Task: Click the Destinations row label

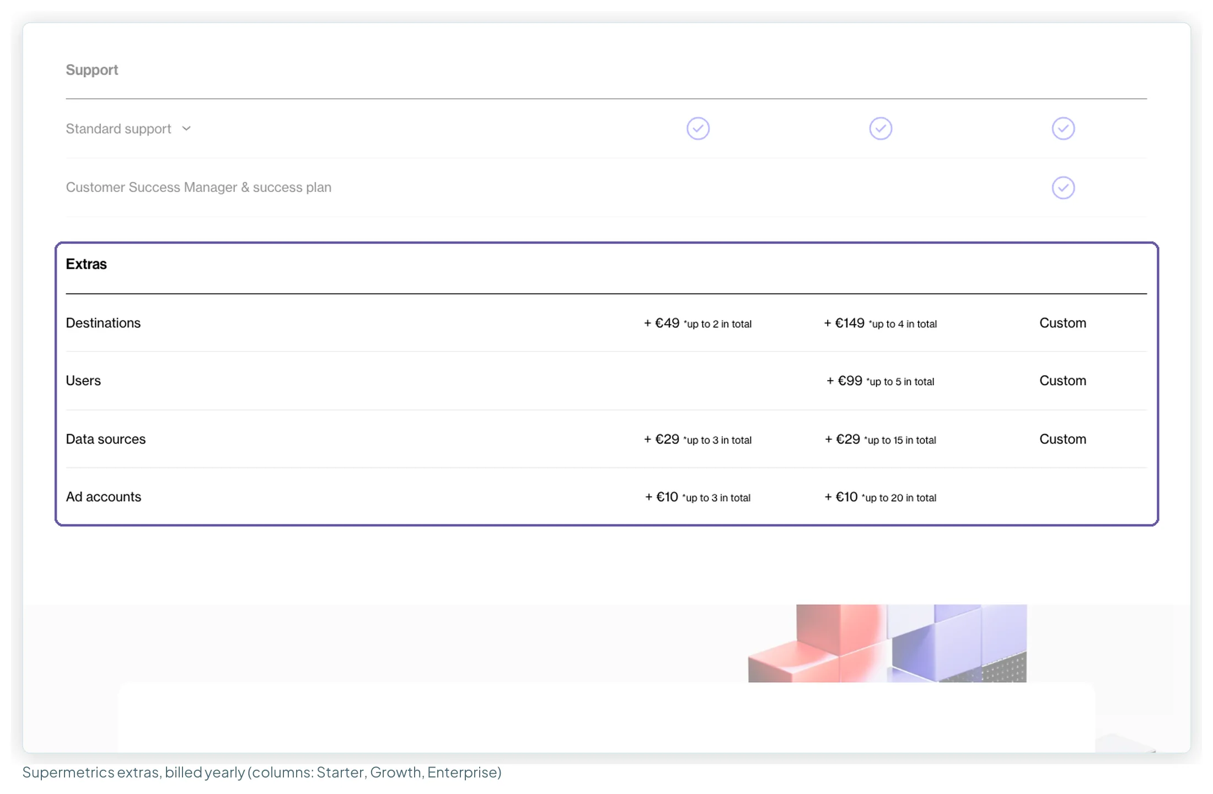Action: coord(103,323)
